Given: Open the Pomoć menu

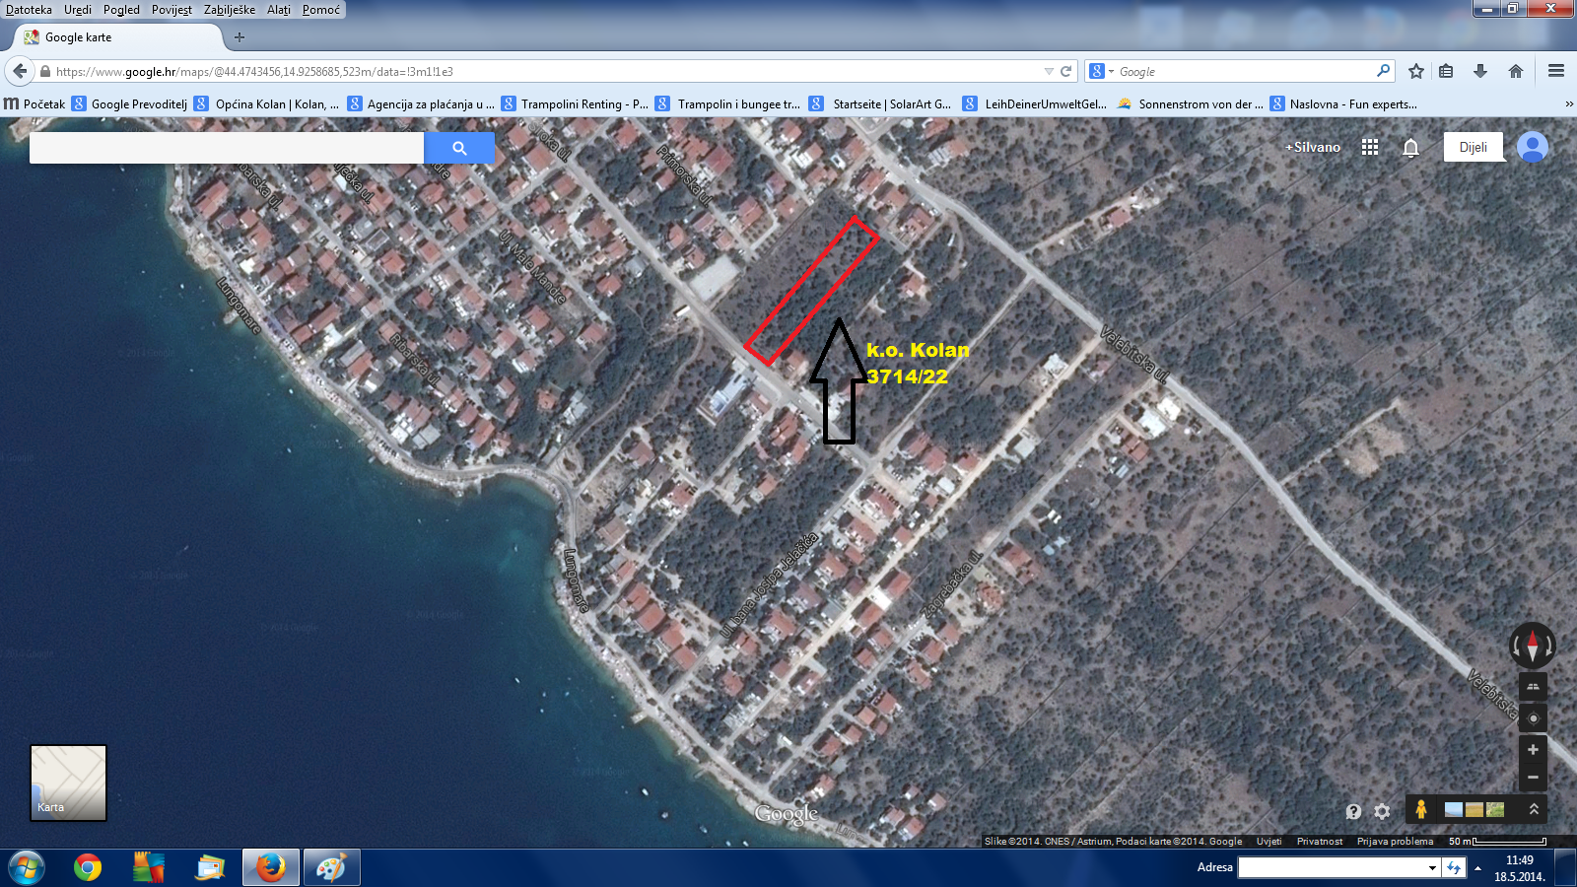Looking at the screenshot, I should coord(321,10).
